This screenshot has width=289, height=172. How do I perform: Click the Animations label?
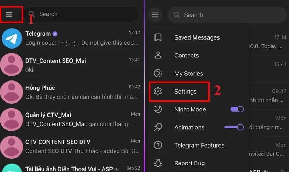[189, 127]
